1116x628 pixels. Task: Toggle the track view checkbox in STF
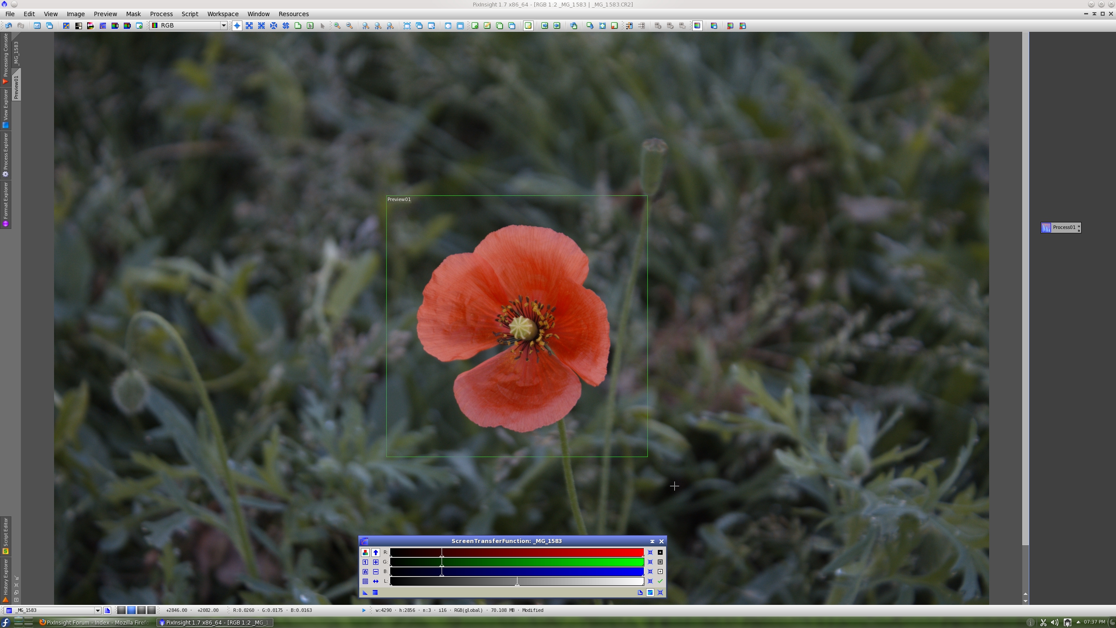click(x=650, y=593)
